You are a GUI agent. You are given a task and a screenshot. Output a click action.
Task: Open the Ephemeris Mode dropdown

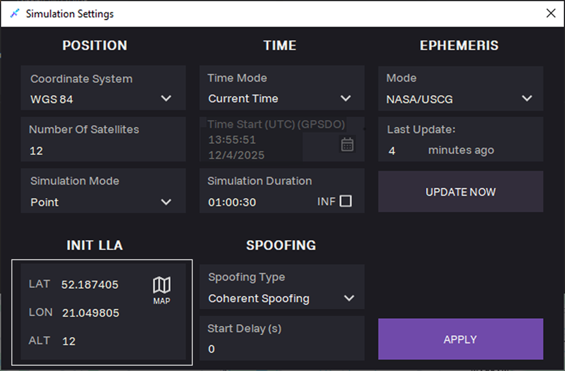click(527, 99)
